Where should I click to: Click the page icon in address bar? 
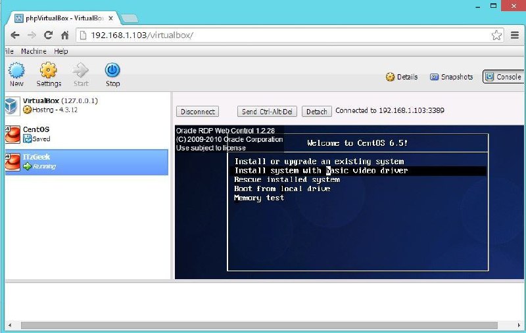coord(83,35)
